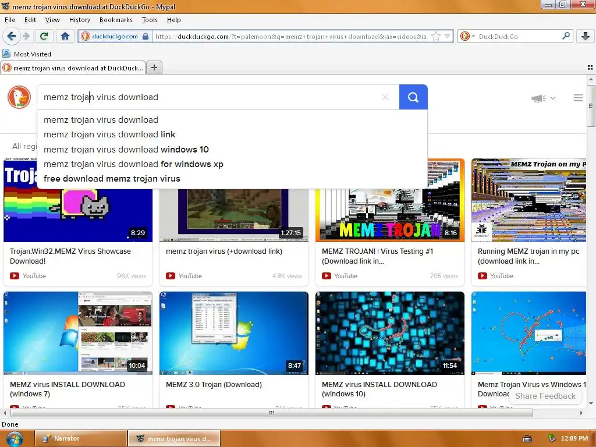Choose suggestion 'memz trojan virus download link'
The image size is (596, 447).
point(109,134)
